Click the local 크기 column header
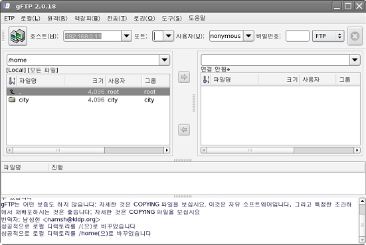 point(85,81)
